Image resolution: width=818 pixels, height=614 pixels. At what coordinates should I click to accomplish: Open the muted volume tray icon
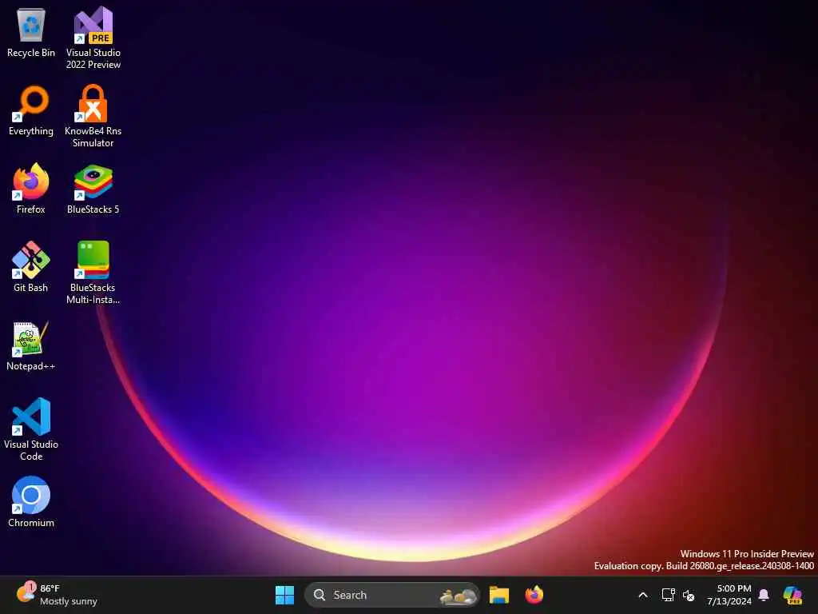pos(689,595)
